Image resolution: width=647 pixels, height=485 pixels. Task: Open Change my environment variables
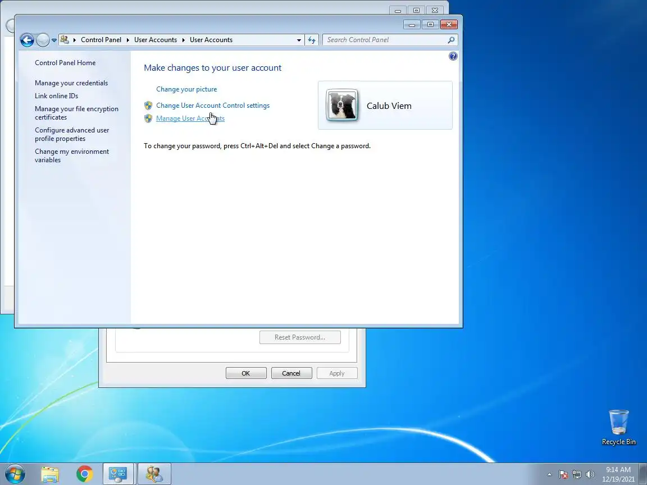(72, 155)
